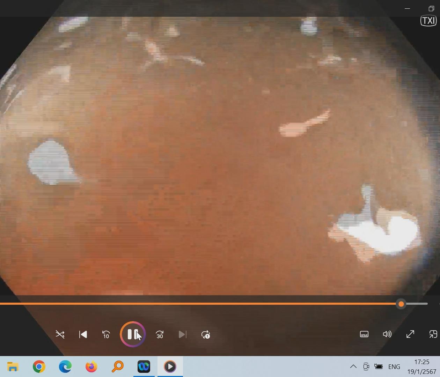Show hidden system tray icons
Screen dimensions: 440x377
[353, 367]
